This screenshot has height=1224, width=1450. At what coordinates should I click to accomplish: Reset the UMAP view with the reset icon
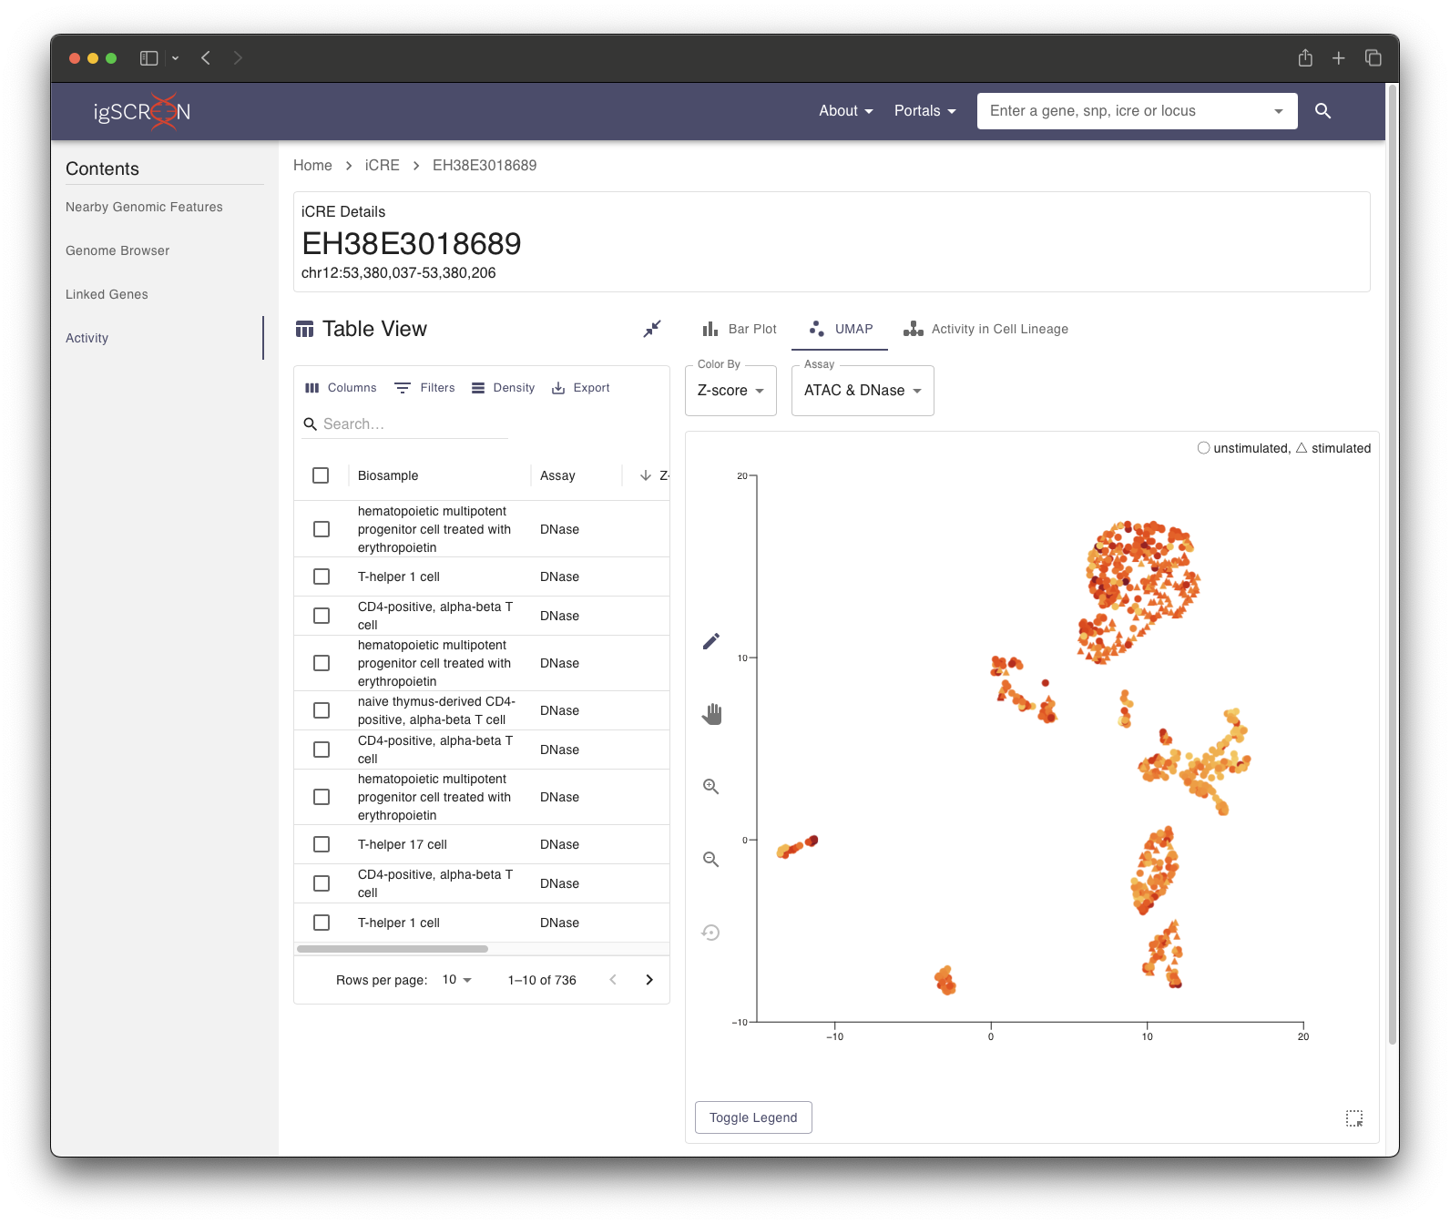pyautogui.click(x=711, y=933)
